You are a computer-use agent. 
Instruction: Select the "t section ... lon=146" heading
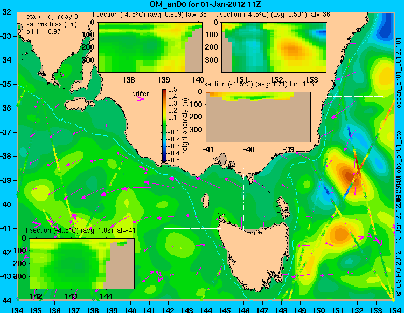tap(257, 84)
